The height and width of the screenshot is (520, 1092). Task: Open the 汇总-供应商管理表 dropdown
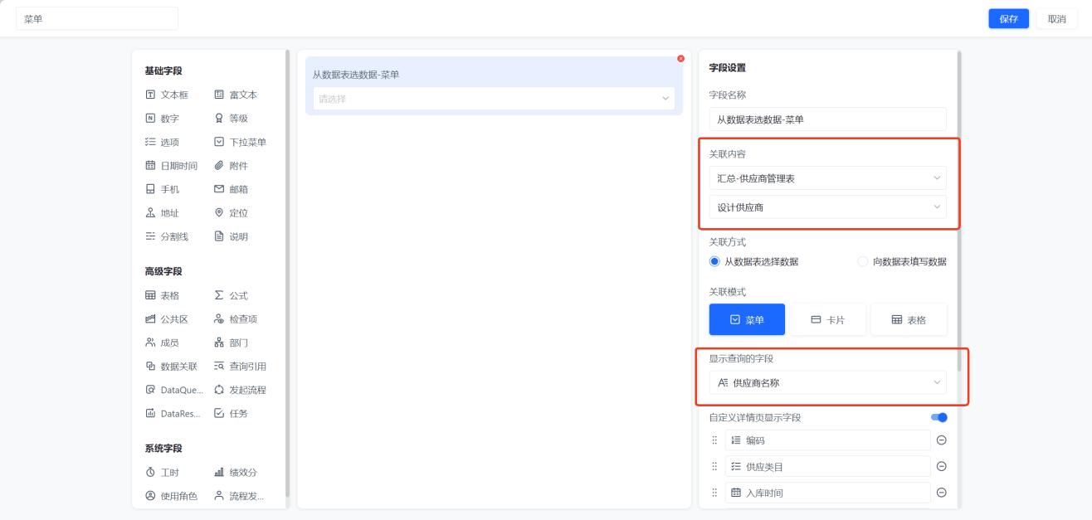point(827,178)
